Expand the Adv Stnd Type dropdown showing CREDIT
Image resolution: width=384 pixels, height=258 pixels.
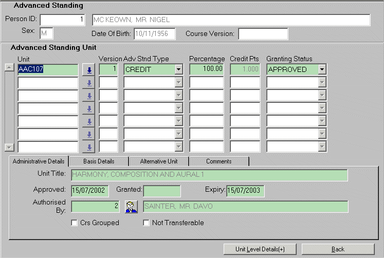pyautogui.click(x=178, y=69)
